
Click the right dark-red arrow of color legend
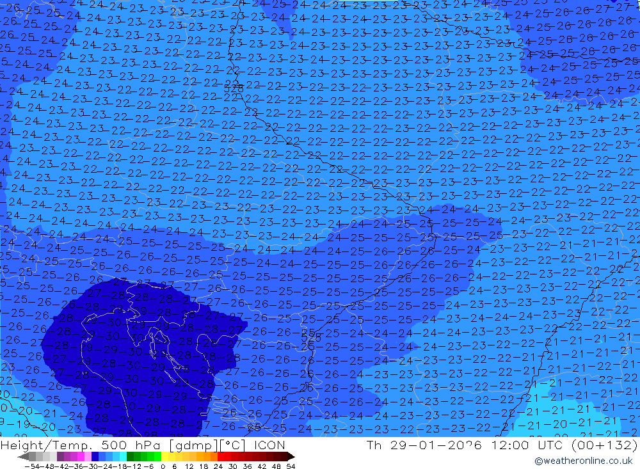tap(291, 457)
